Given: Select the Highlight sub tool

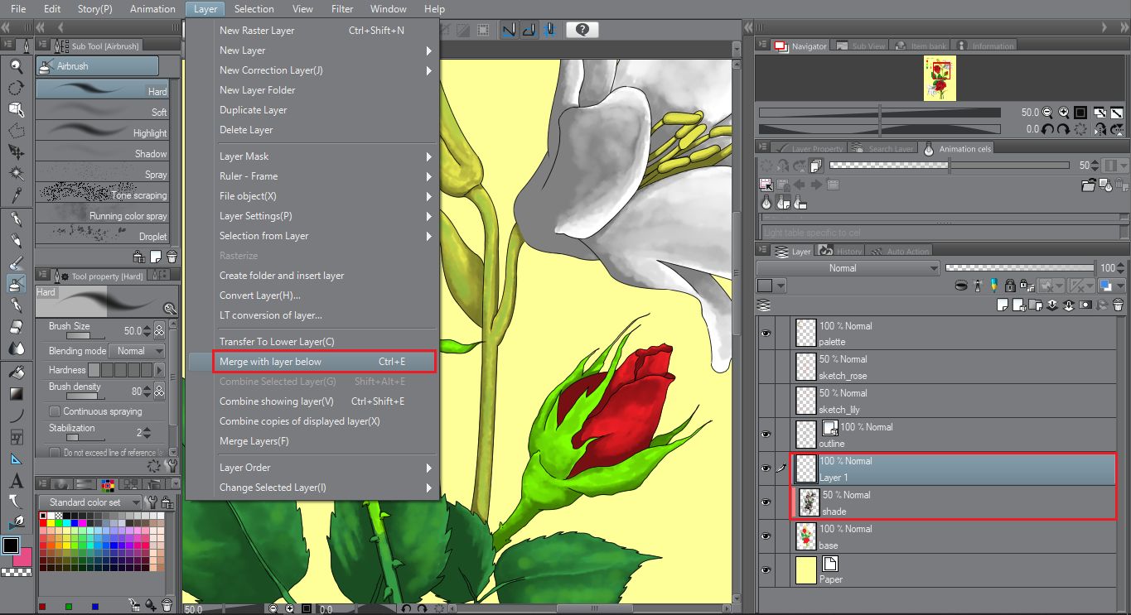Looking at the screenshot, I should [103, 130].
